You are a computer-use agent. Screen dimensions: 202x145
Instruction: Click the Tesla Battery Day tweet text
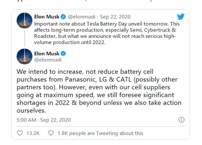pyautogui.click(x=107, y=33)
